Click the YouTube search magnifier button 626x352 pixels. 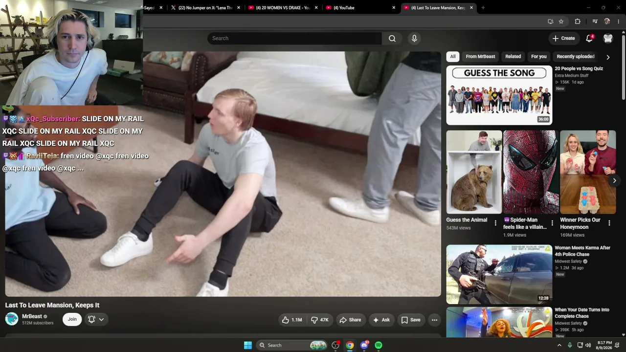(392, 39)
